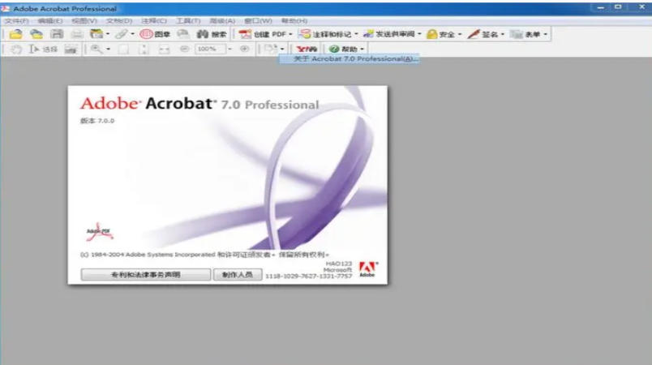Open the 文件(F) menu
Viewport: 652px width, 365px height.
pyautogui.click(x=16, y=21)
